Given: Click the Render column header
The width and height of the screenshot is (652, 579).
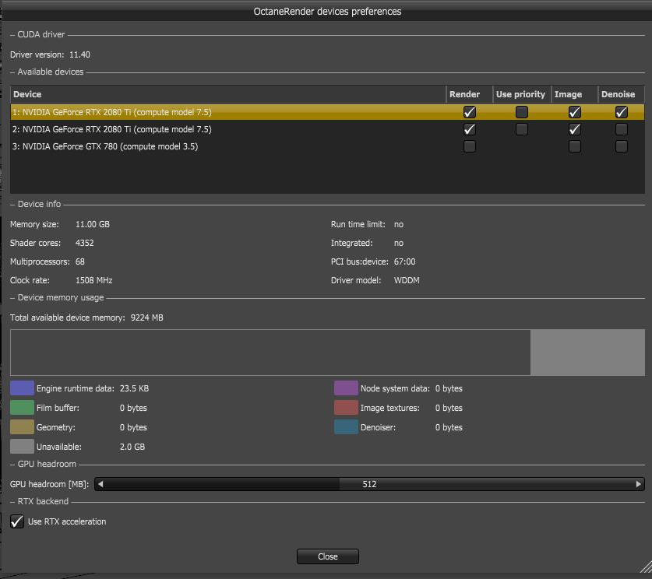Looking at the screenshot, I should 470,94.
